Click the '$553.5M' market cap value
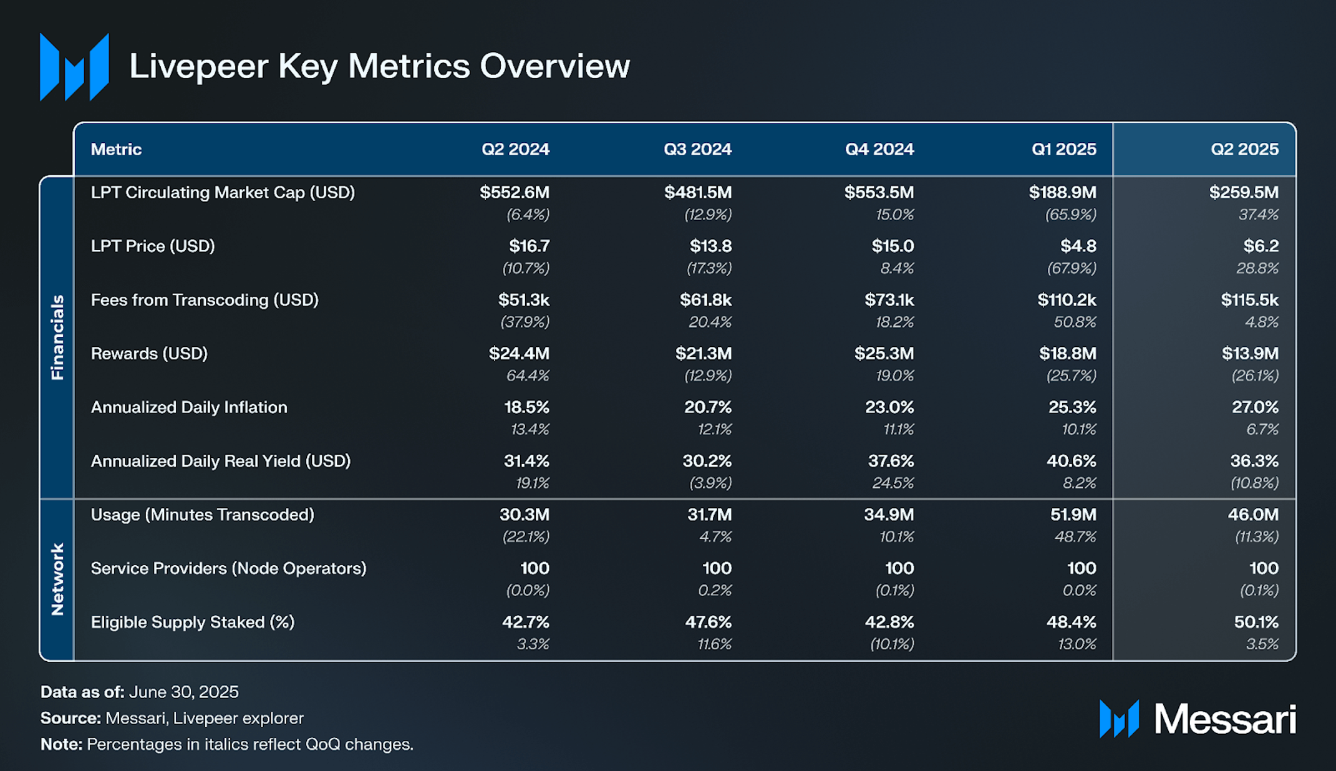 tap(879, 192)
